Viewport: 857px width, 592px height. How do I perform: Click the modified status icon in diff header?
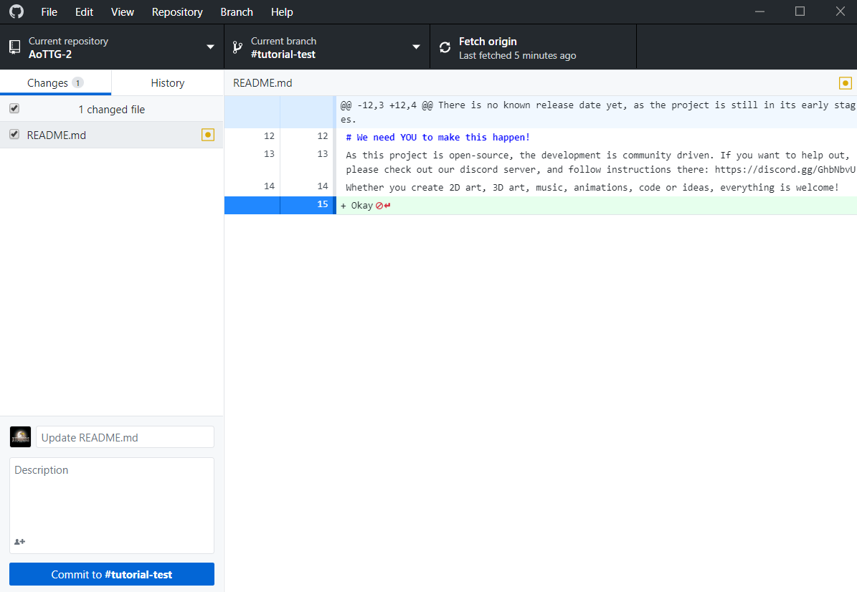coord(845,83)
